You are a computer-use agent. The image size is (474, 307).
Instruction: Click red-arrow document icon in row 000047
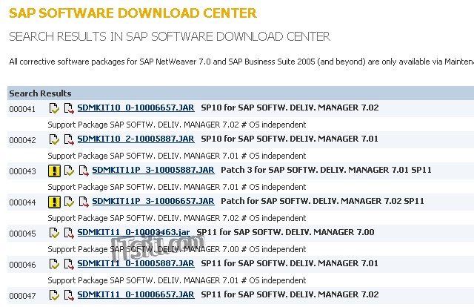68,295
